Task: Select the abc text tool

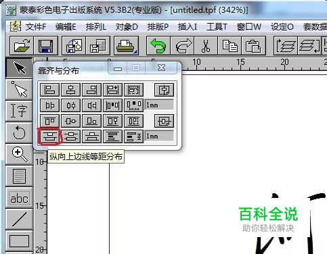Action: point(19,198)
